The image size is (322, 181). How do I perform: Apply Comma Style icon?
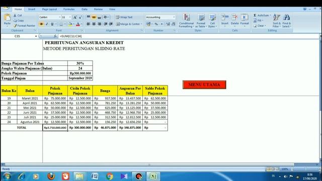coord(162,24)
